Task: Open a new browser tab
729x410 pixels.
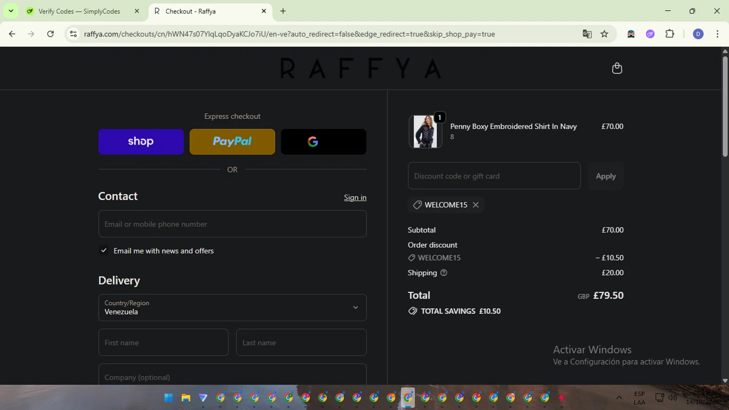Action: coord(283,11)
